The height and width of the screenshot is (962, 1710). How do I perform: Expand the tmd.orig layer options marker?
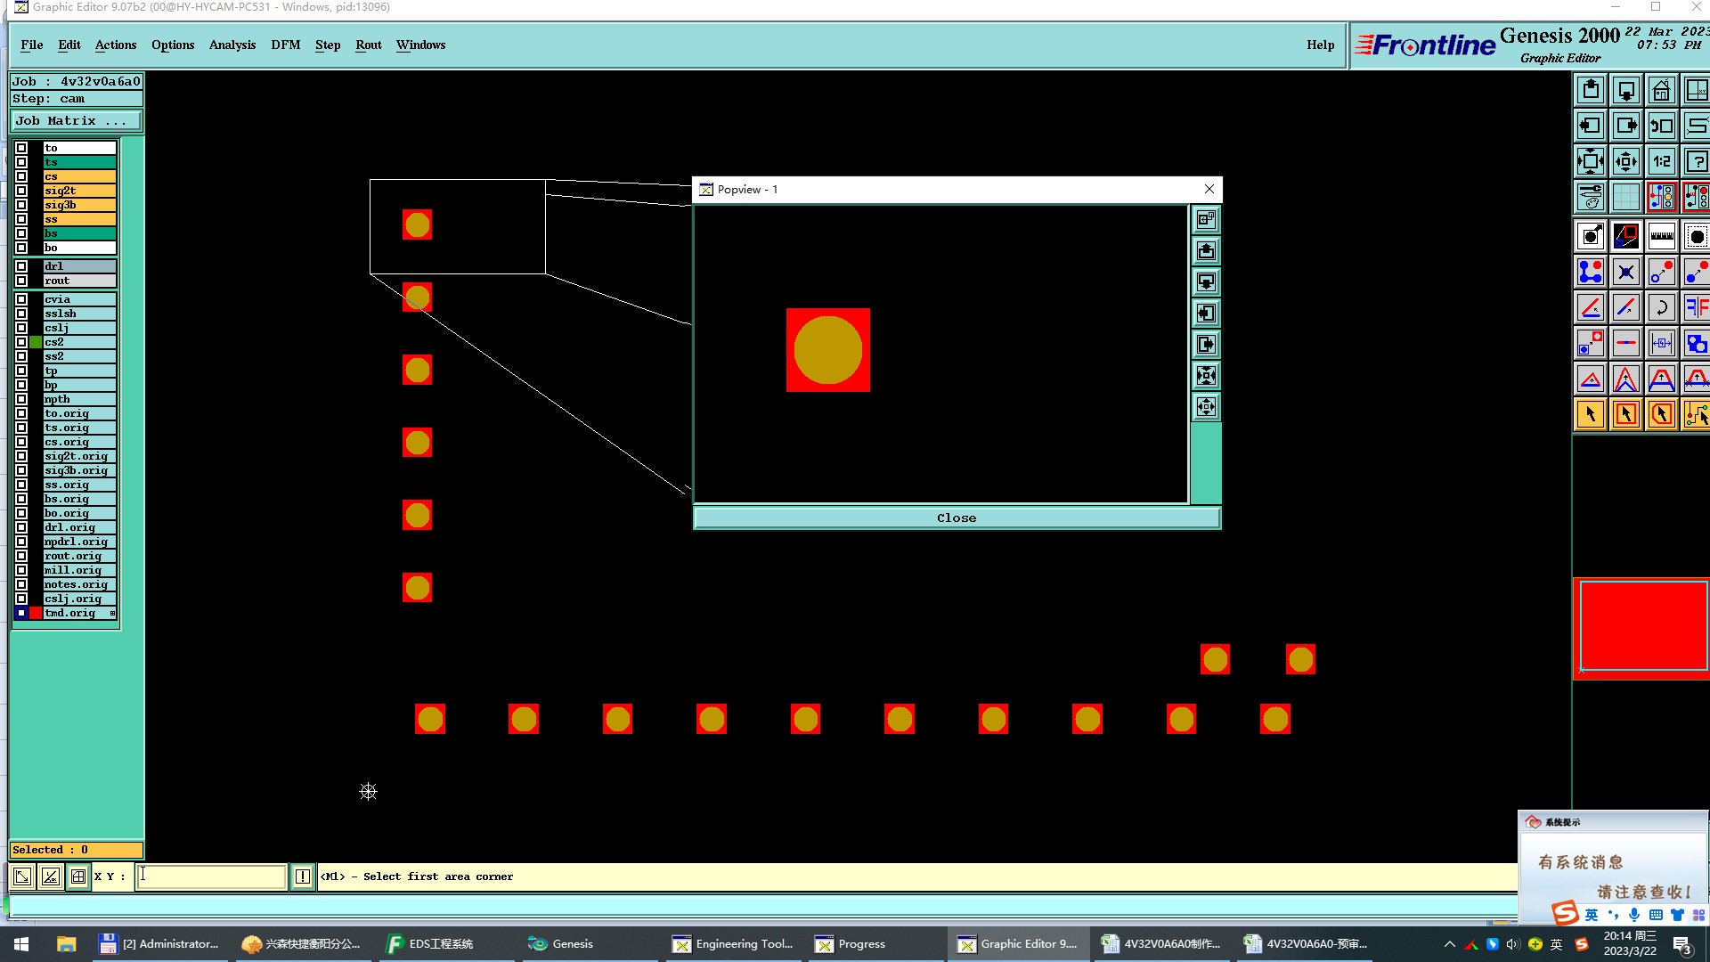coord(112,613)
